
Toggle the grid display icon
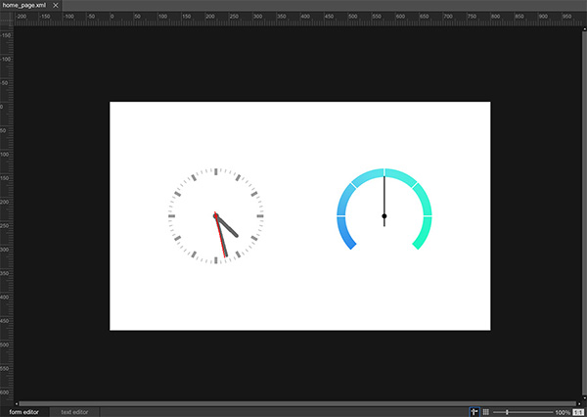coord(486,412)
